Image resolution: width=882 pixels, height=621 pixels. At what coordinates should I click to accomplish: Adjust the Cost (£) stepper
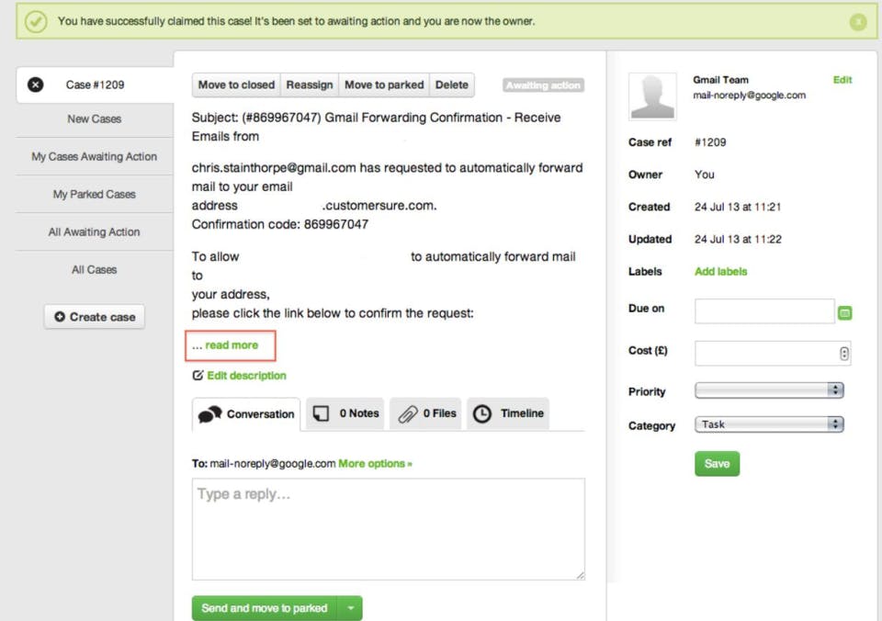(844, 354)
